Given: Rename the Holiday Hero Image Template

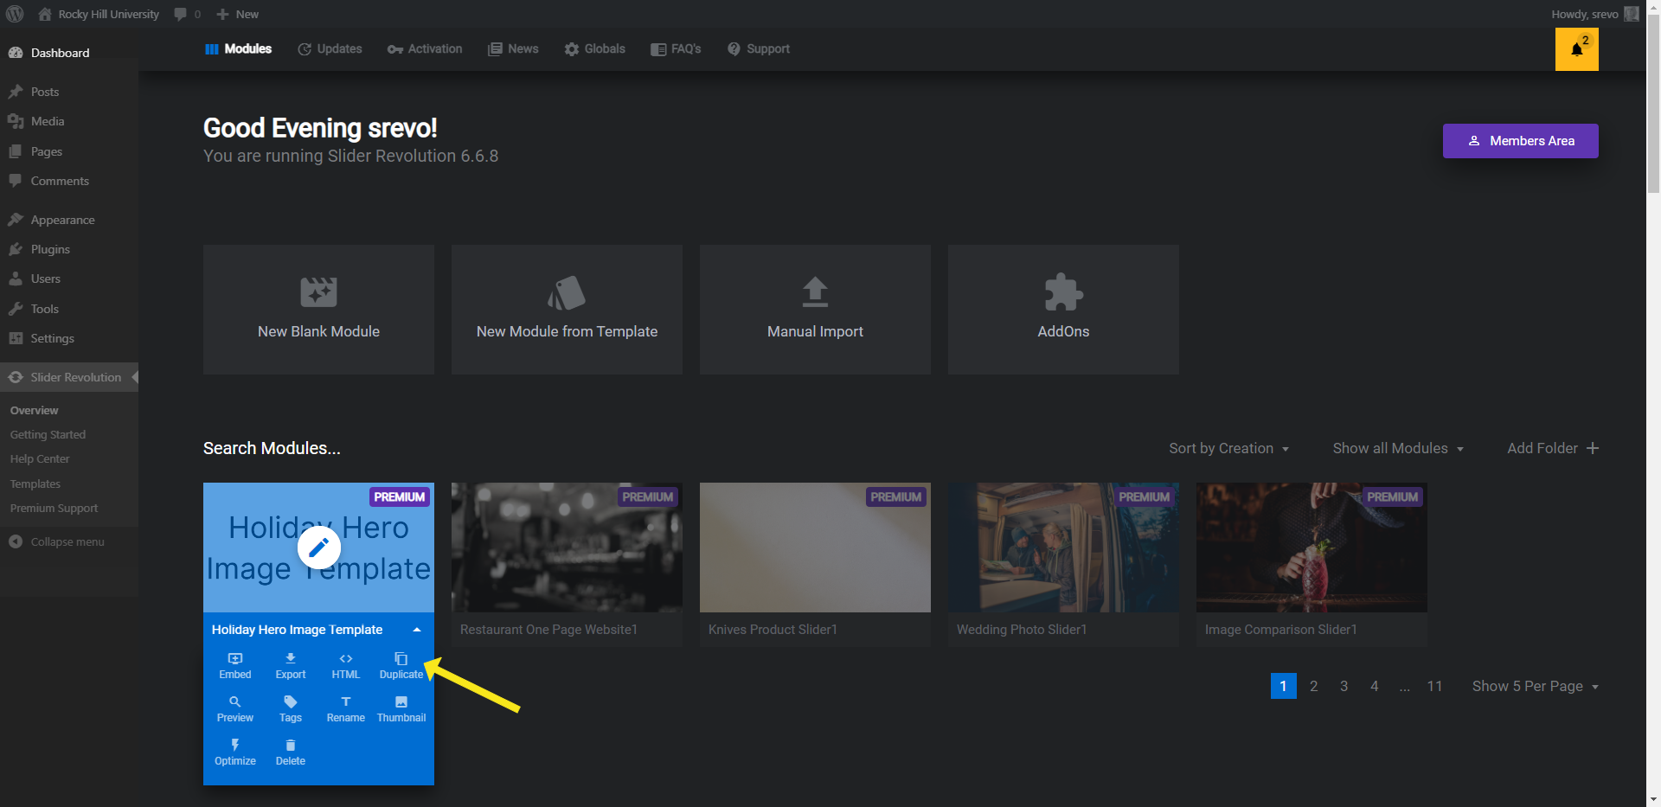Looking at the screenshot, I should coord(345,709).
